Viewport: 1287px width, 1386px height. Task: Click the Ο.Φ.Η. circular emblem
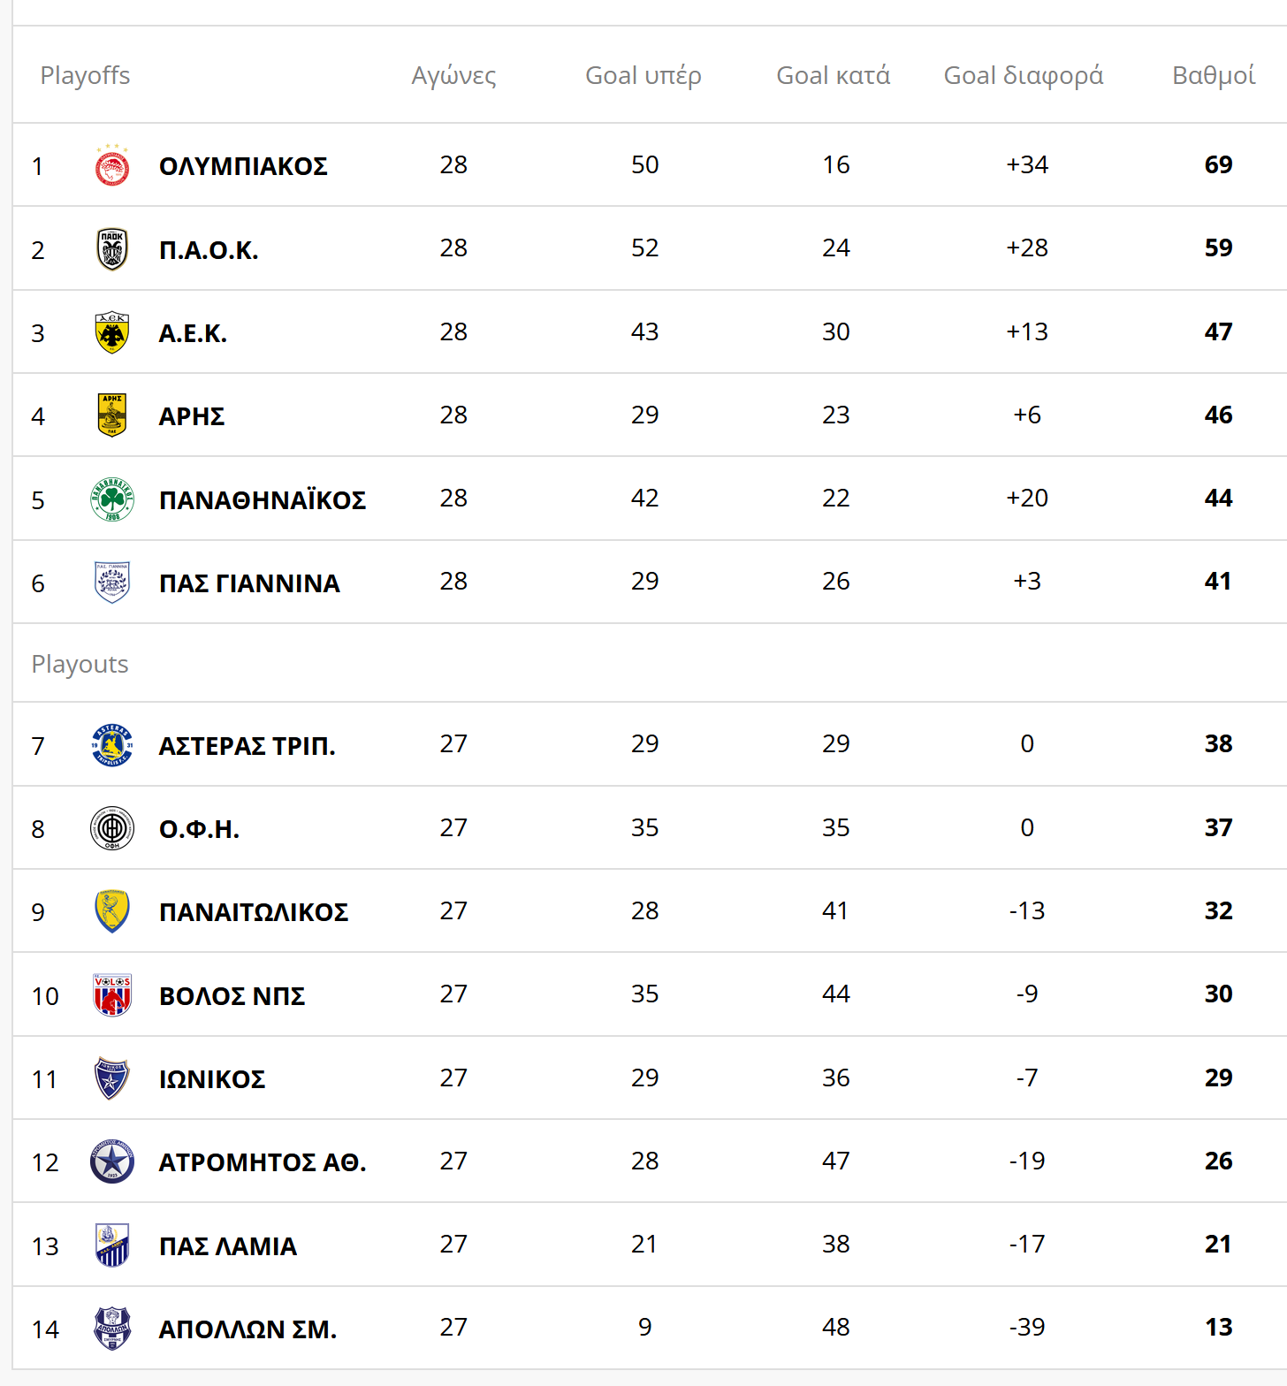(x=112, y=828)
